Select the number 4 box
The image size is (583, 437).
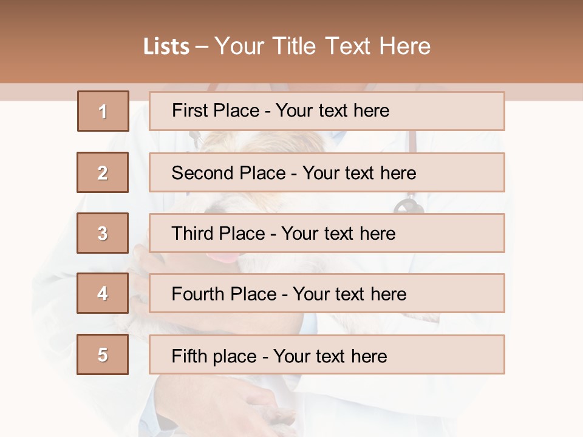103,293
